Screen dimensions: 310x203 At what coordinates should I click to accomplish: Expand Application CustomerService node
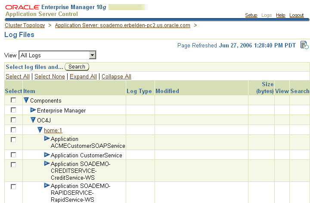pyautogui.click(x=47, y=155)
